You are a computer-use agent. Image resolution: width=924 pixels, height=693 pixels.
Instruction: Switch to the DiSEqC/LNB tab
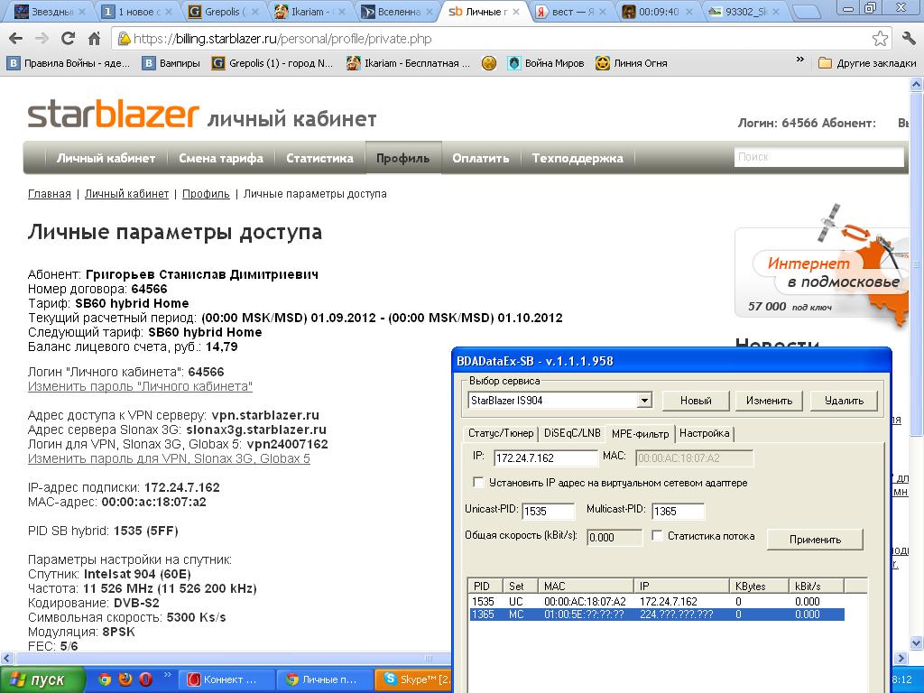tap(572, 433)
